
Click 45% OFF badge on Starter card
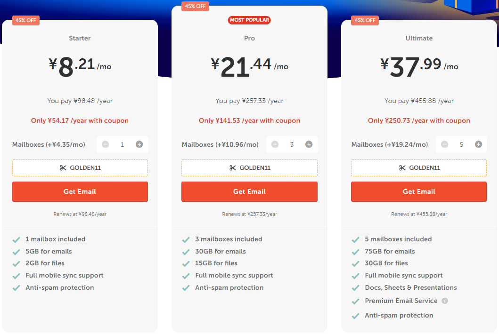[x=26, y=20]
